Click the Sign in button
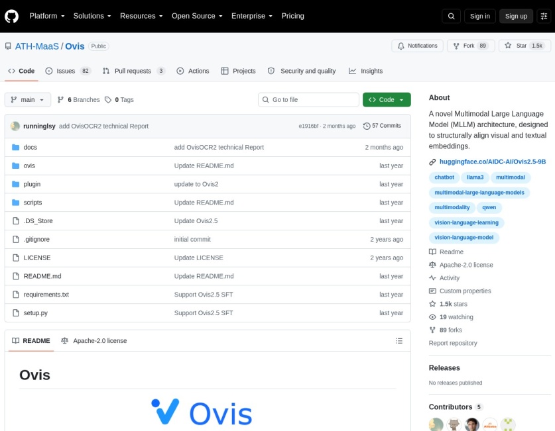This screenshot has height=431, width=555. pos(480,17)
